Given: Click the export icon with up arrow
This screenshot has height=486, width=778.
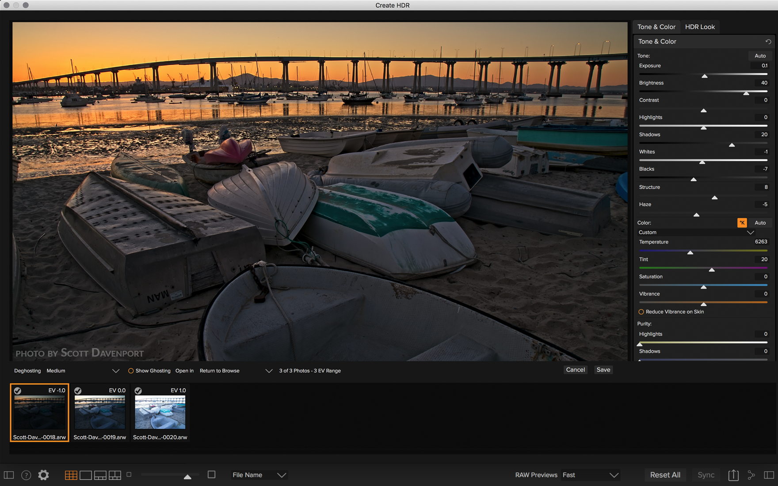Looking at the screenshot, I should [733, 475].
